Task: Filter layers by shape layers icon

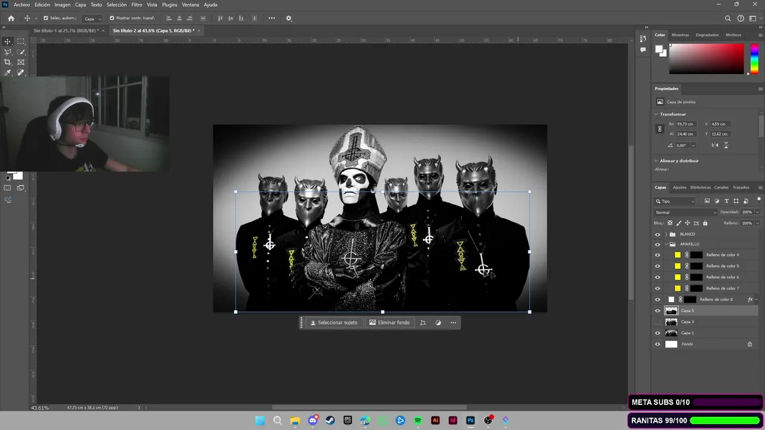Action: [736, 201]
